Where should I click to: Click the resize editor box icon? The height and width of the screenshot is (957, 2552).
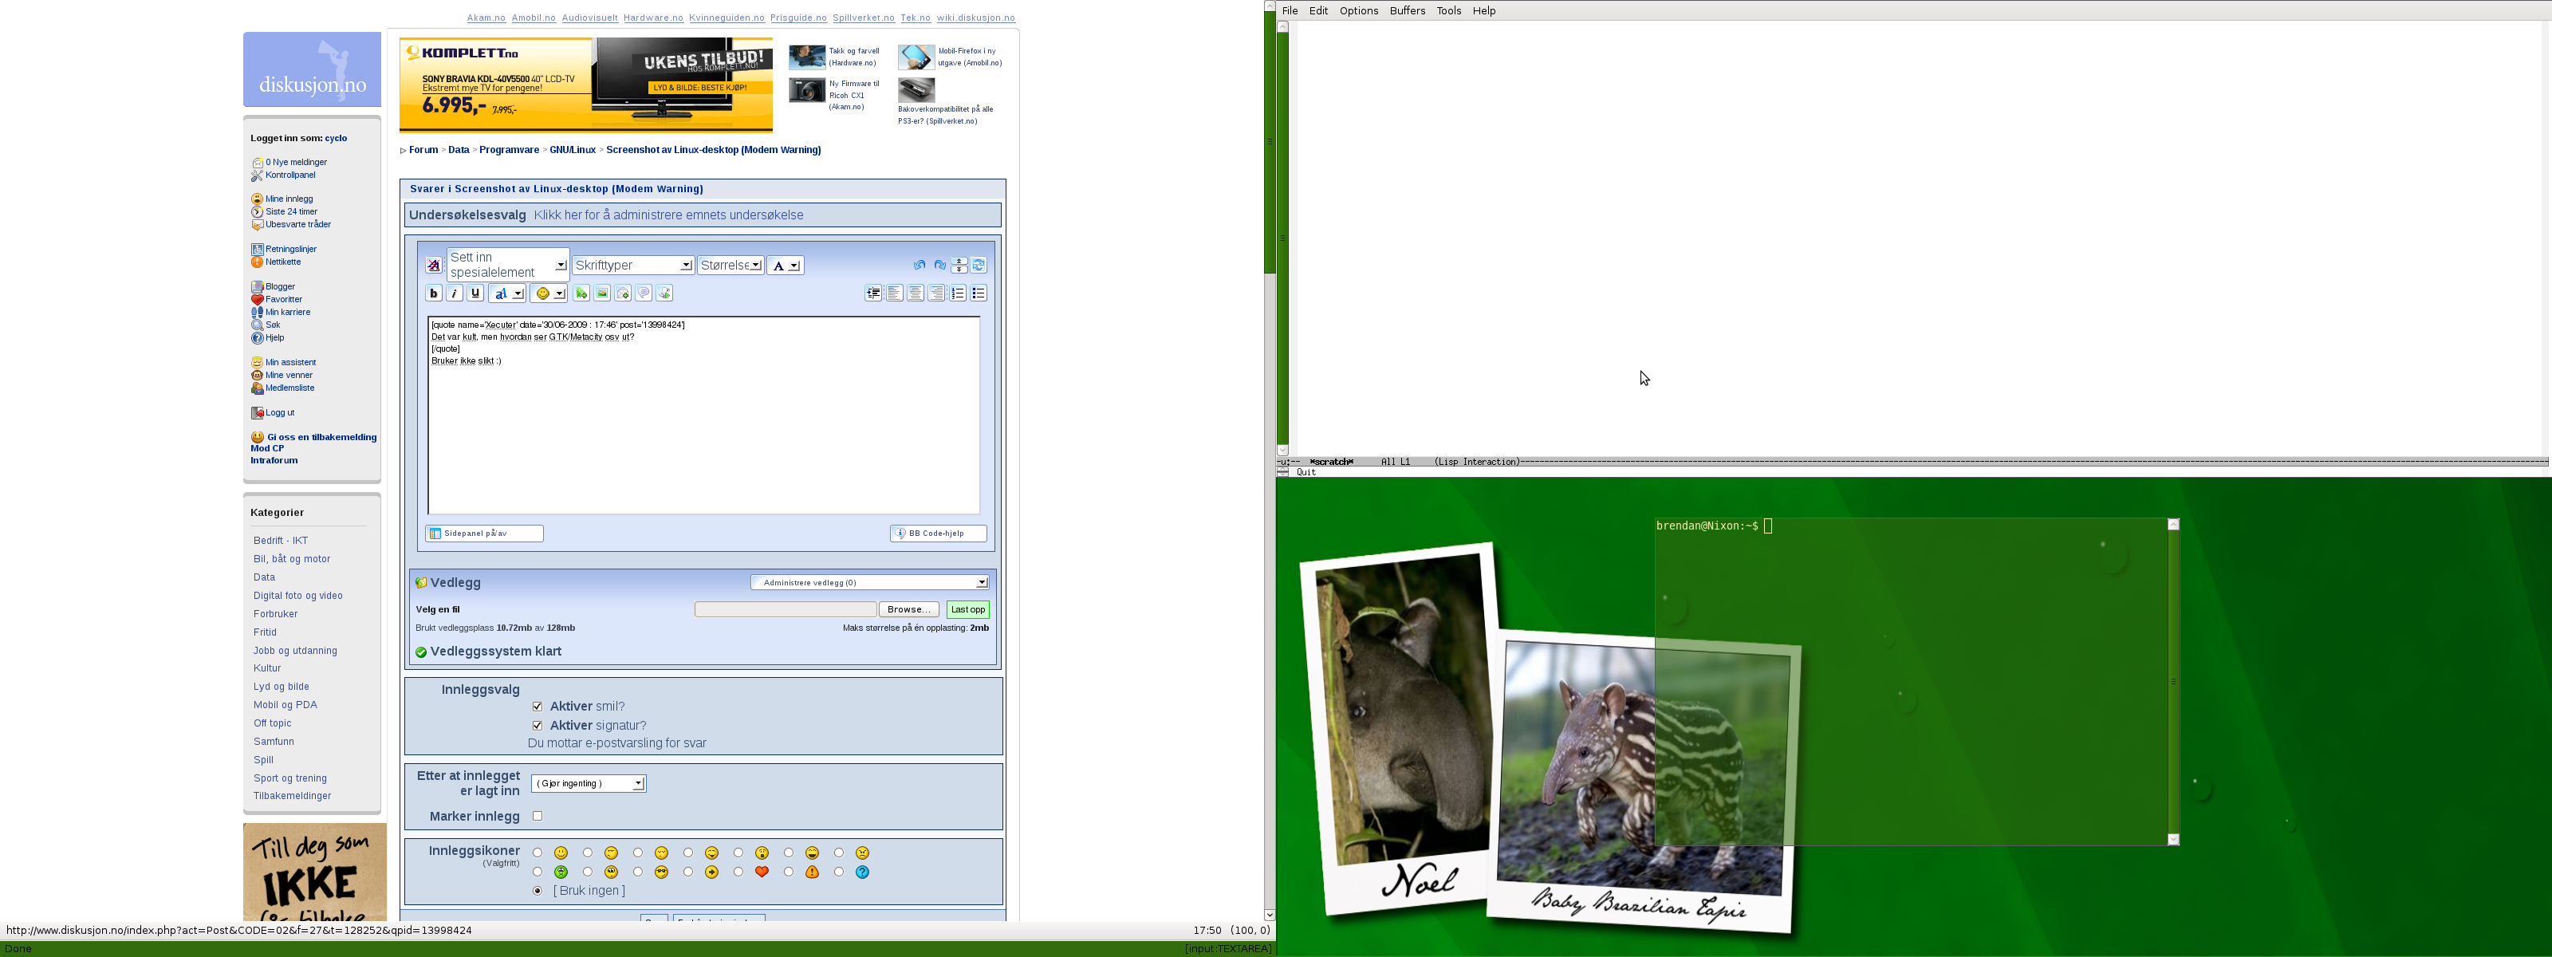point(959,266)
